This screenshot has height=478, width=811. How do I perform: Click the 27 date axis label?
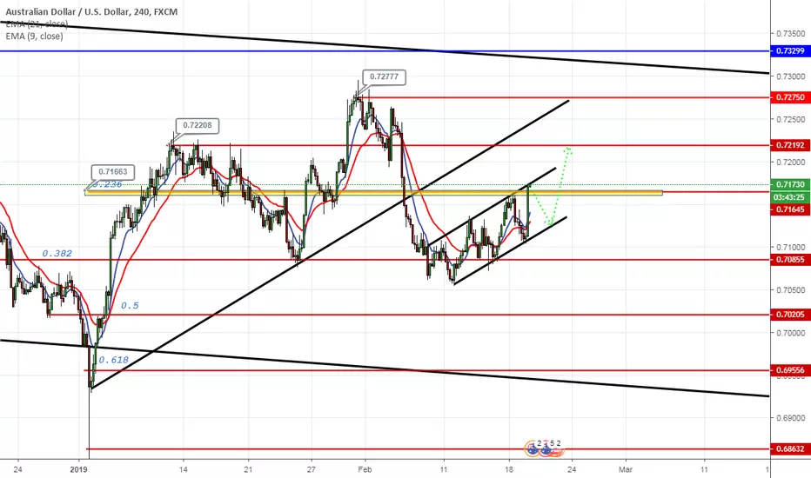coord(312,469)
